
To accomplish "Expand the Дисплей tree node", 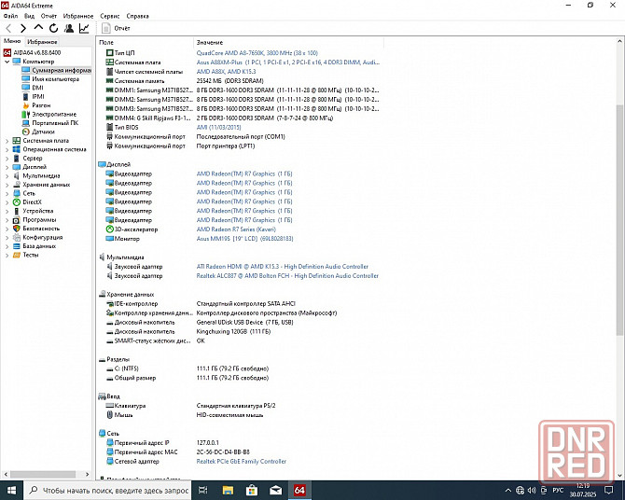I will [7, 167].
